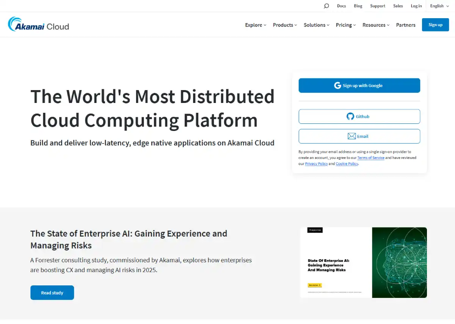Click the Forrester consulting study paragraph
The image size is (455, 324).
click(141, 265)
